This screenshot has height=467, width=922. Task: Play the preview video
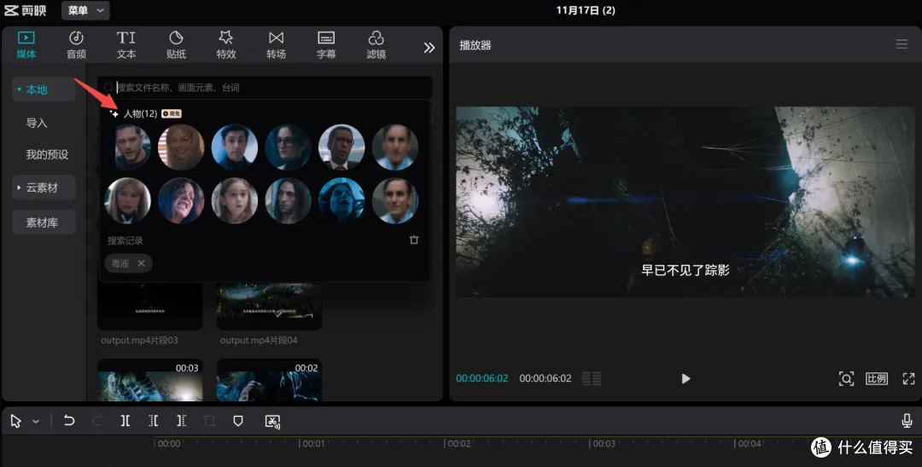click(x=686, y=378)
